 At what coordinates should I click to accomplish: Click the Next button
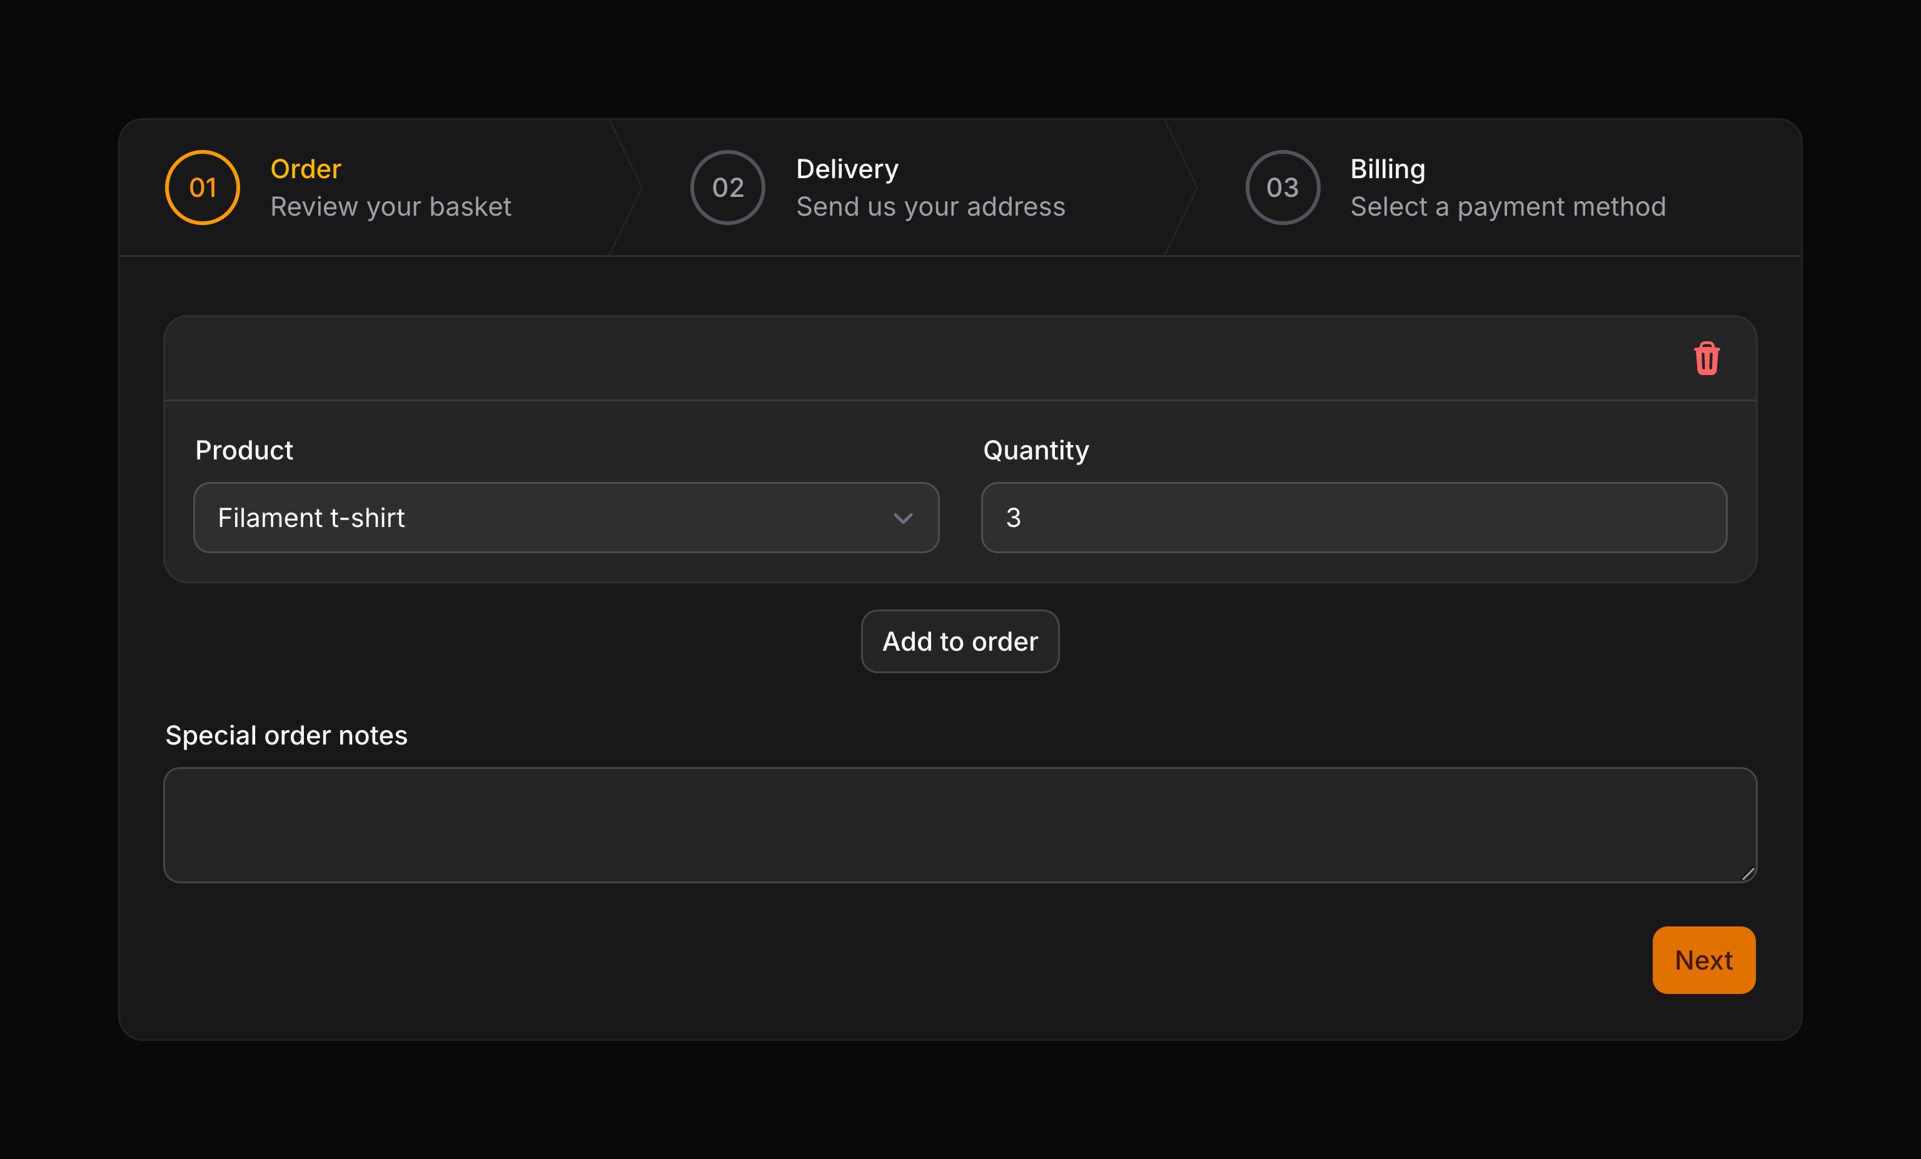point(1703,960)
